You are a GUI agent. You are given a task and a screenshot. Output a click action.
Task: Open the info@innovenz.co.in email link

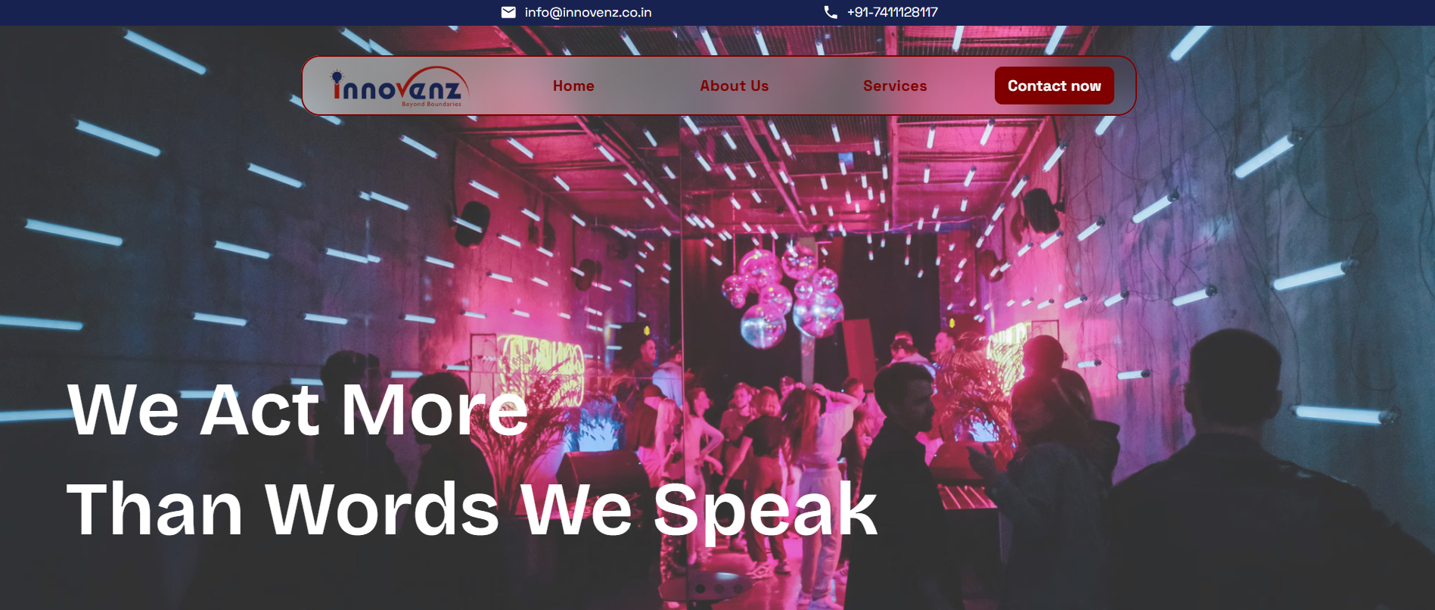point(588,12)
